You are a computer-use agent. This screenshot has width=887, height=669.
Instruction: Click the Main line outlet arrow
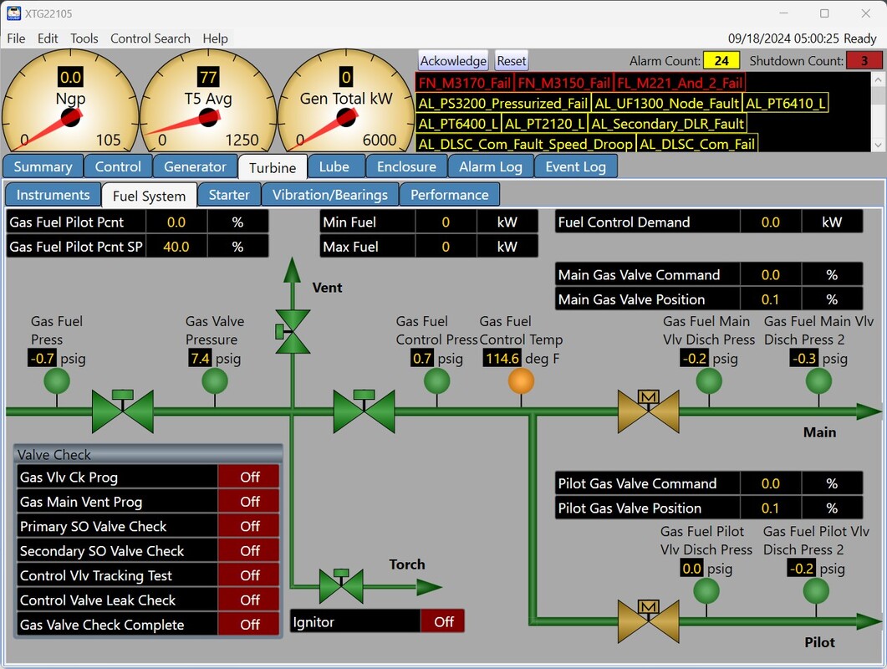point(869,411)
